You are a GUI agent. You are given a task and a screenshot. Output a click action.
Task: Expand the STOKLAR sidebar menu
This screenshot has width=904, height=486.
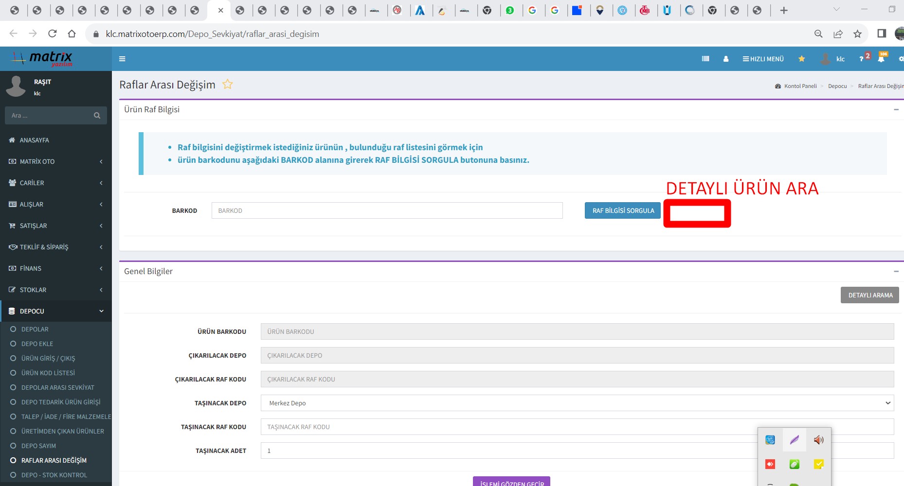[56, 290]
